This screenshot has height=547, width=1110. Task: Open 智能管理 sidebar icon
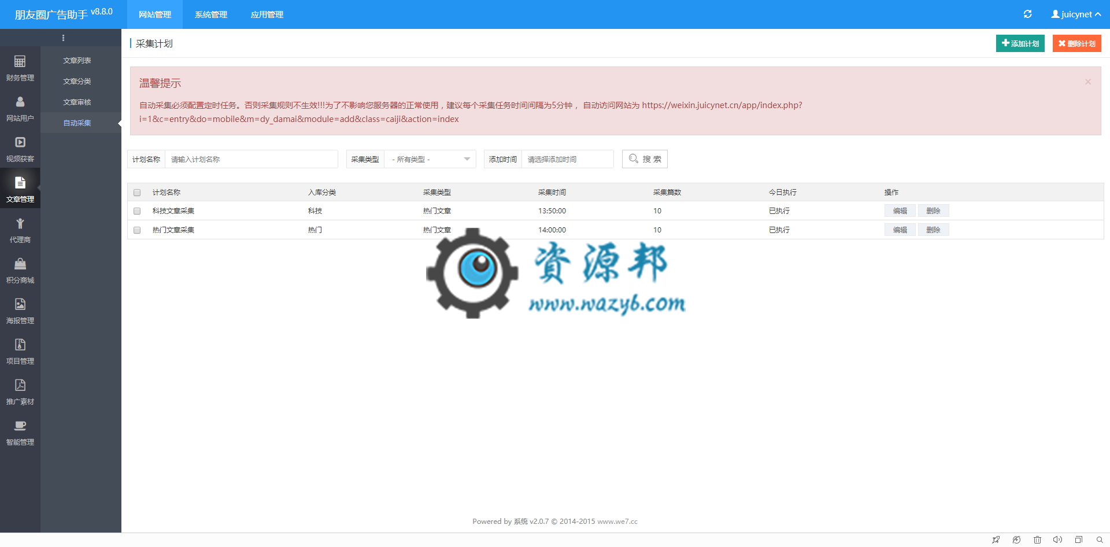click(x=20, y=431)
